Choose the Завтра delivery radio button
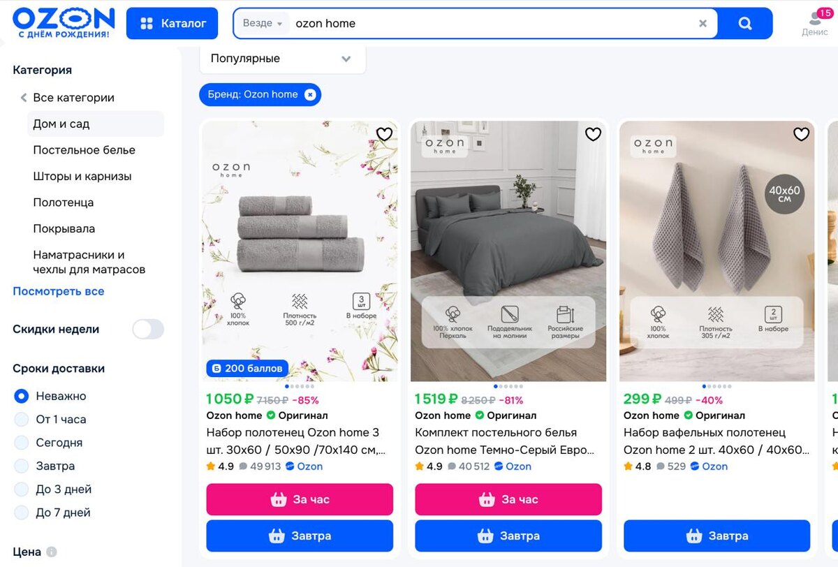This screenshot has width=838, height=567. 22,466
